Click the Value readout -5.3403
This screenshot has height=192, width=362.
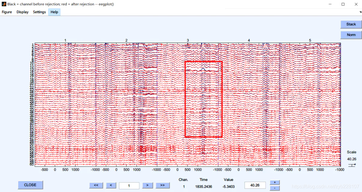229,187
